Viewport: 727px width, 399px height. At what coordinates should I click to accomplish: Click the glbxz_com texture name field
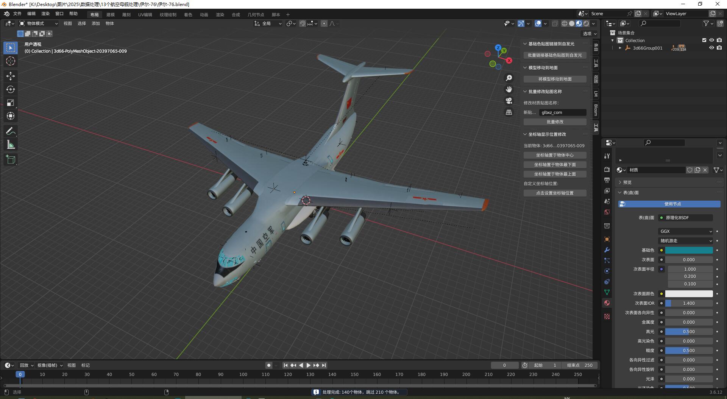563,112
